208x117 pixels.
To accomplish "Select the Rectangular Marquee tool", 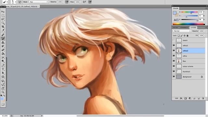I will coord(3,16).
